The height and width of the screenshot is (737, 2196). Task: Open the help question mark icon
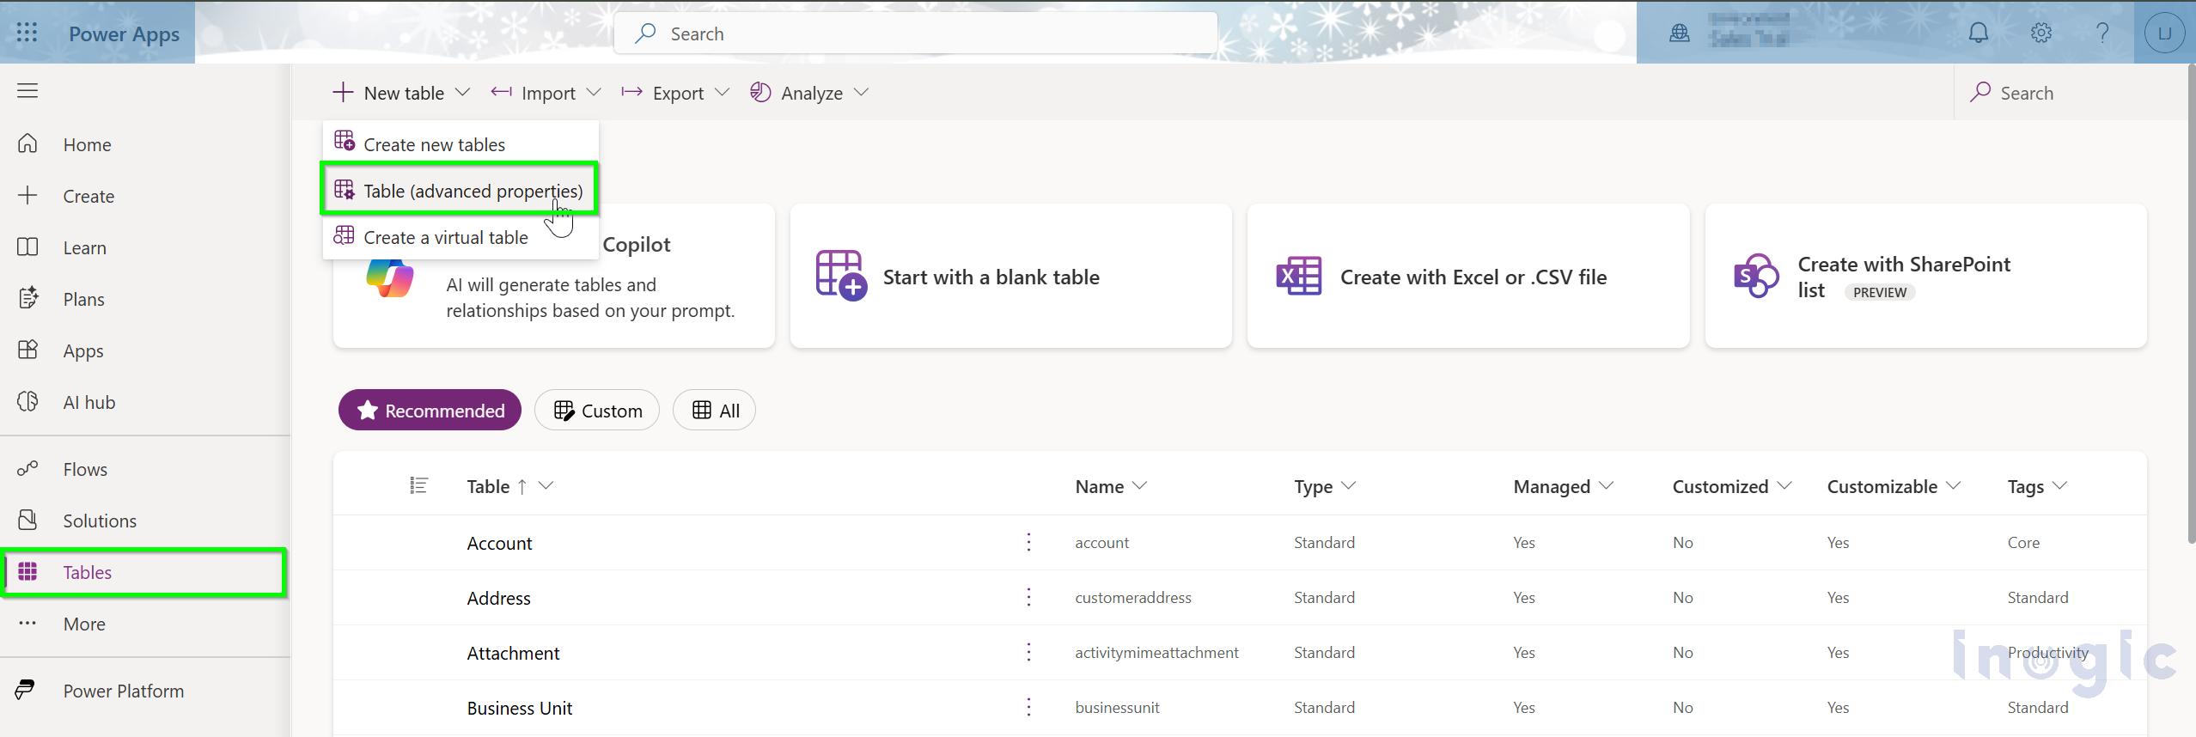tap(2102, 33)
